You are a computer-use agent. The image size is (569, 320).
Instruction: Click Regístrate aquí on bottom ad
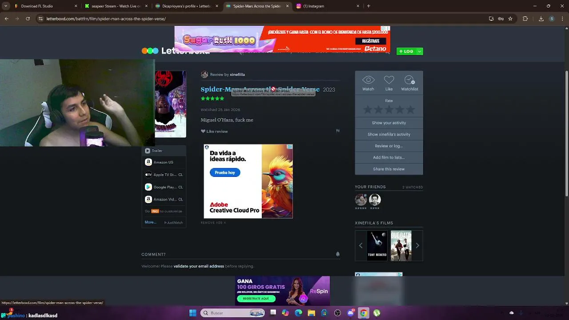tap(256, 299)
